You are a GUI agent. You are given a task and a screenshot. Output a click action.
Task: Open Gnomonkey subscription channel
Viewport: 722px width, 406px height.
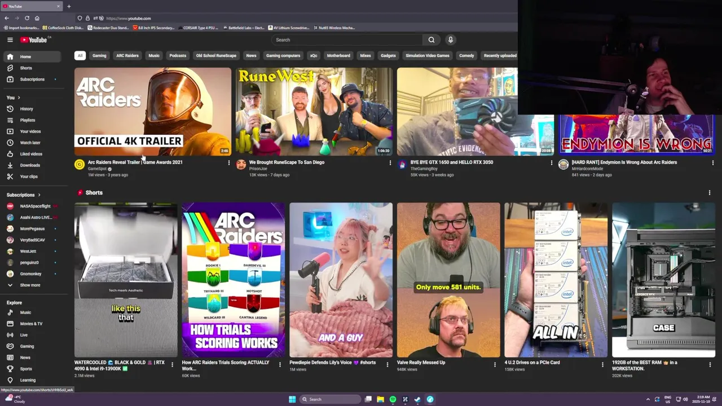click(32, 274)
